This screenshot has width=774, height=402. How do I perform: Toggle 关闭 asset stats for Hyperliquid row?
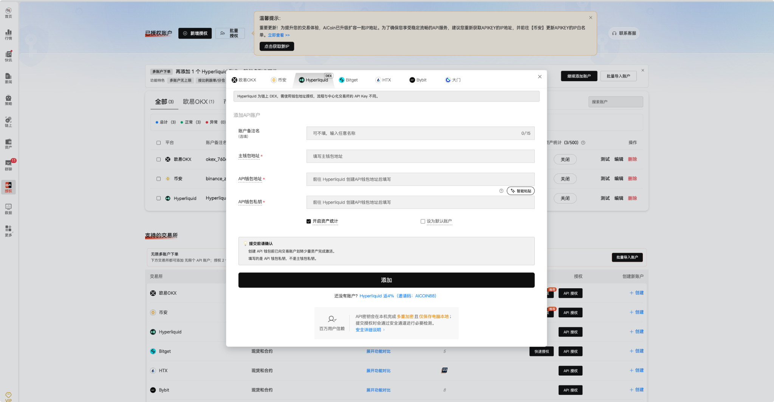tap(565, 198)
